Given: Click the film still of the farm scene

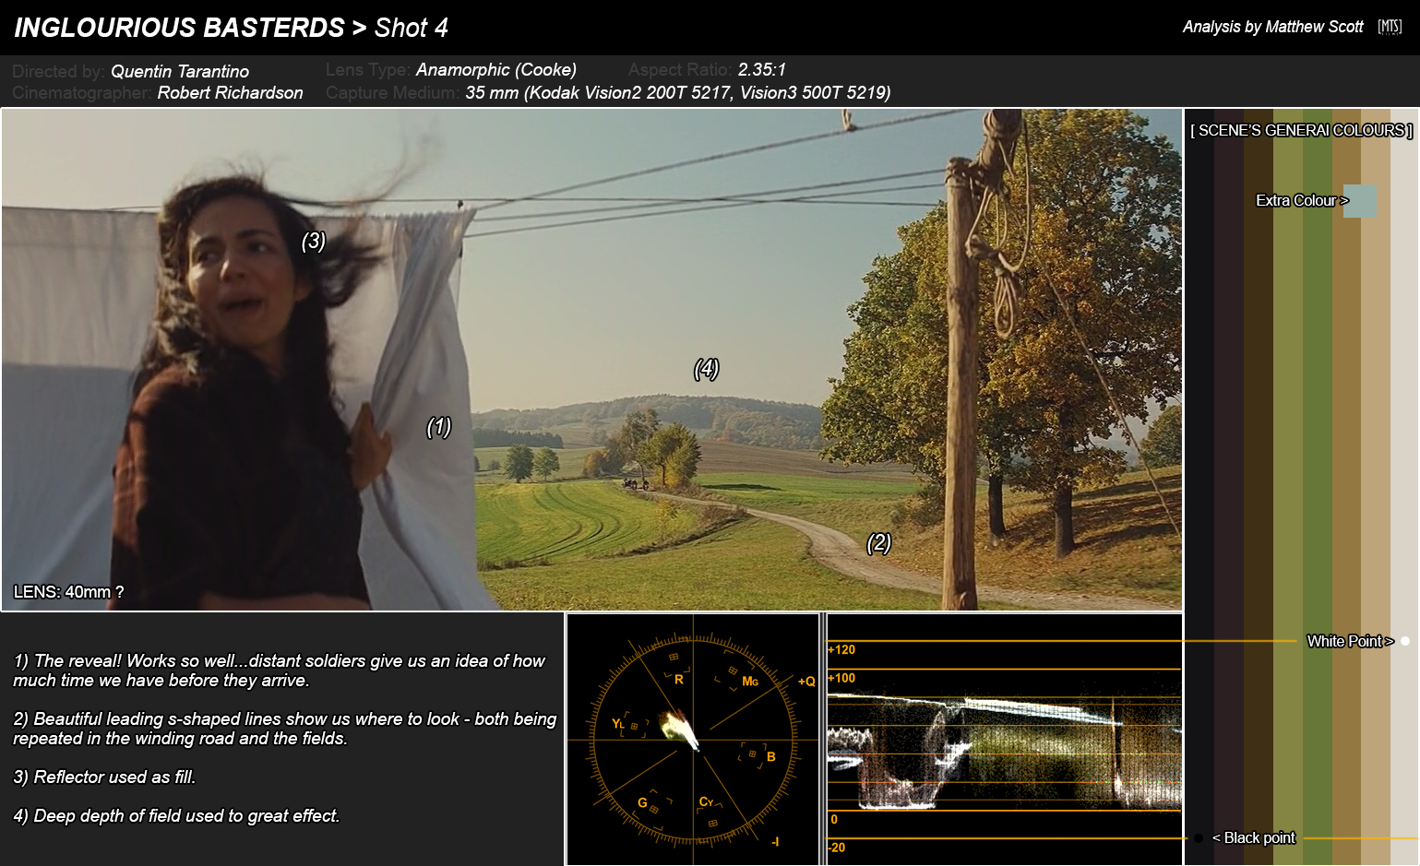Looking at the screenshot, I should [591, 360].
